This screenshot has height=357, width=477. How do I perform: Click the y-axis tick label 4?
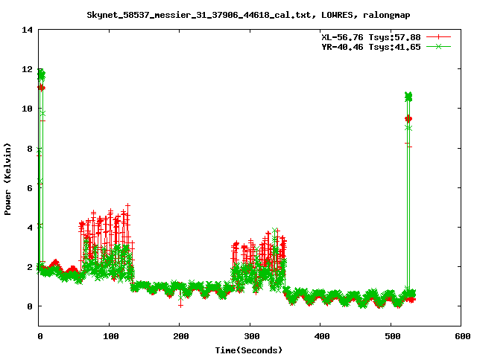click(x=30, y=228)
